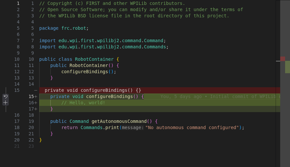Image resolution: width=290 pixels, height=167 pixels.
Task: Click the added comment '// Hello, world!'
Action: coord(83,103)
